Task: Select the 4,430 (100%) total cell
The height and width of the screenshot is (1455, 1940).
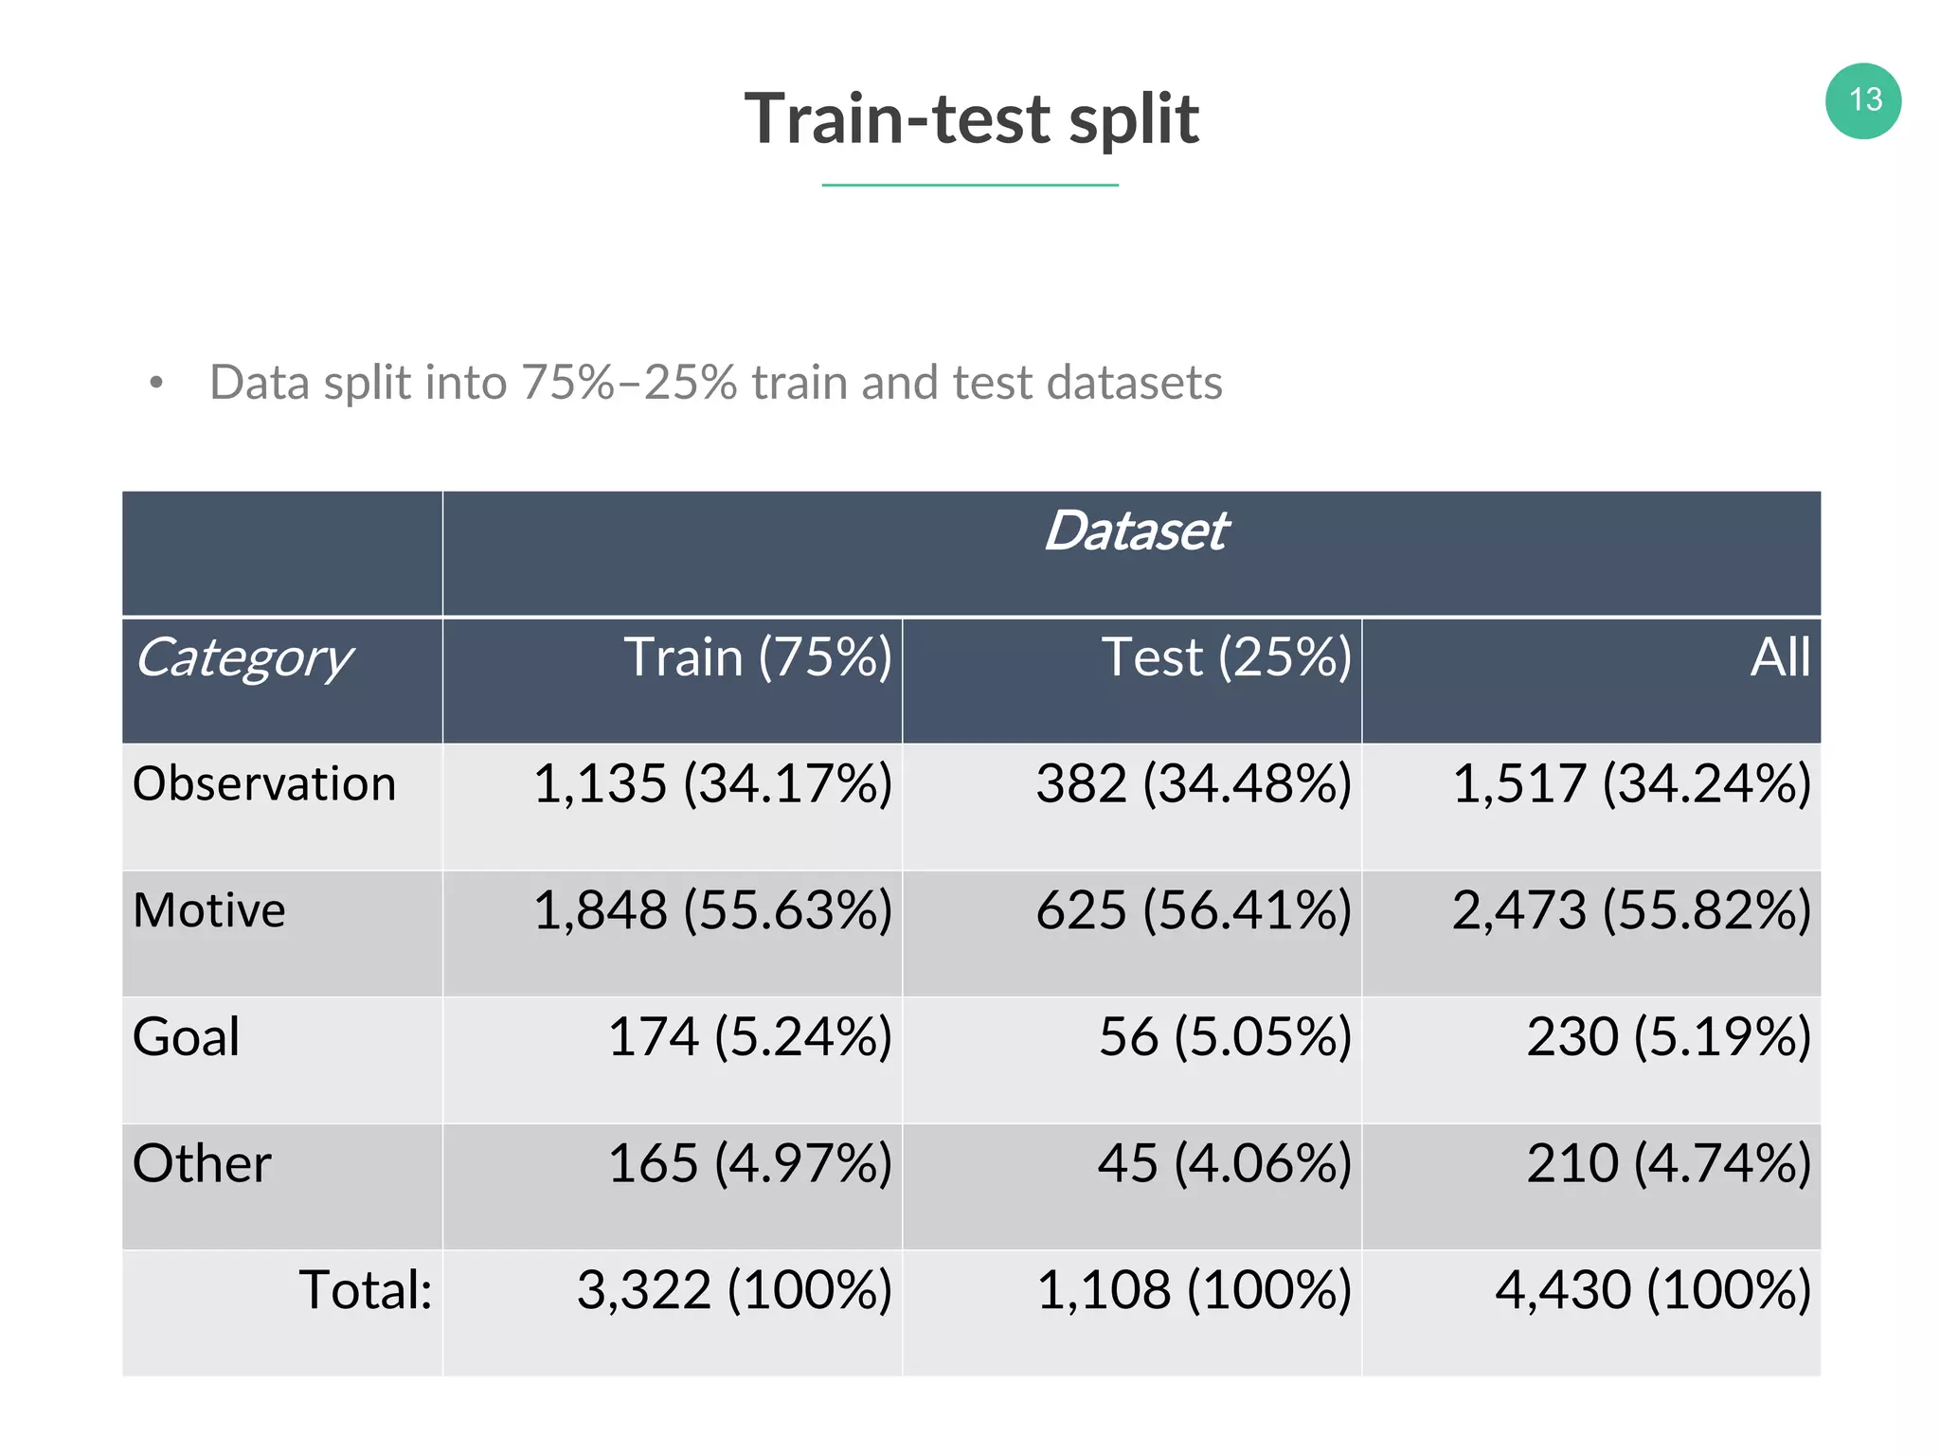Action: 1652,1290
